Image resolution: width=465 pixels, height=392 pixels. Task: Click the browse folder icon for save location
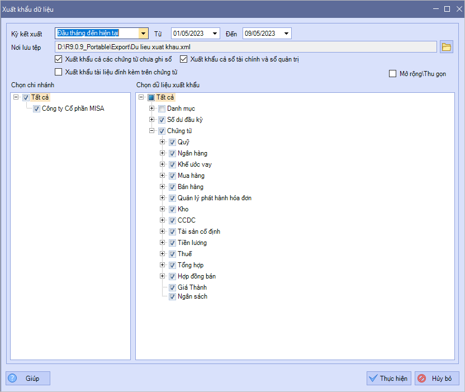446,47
